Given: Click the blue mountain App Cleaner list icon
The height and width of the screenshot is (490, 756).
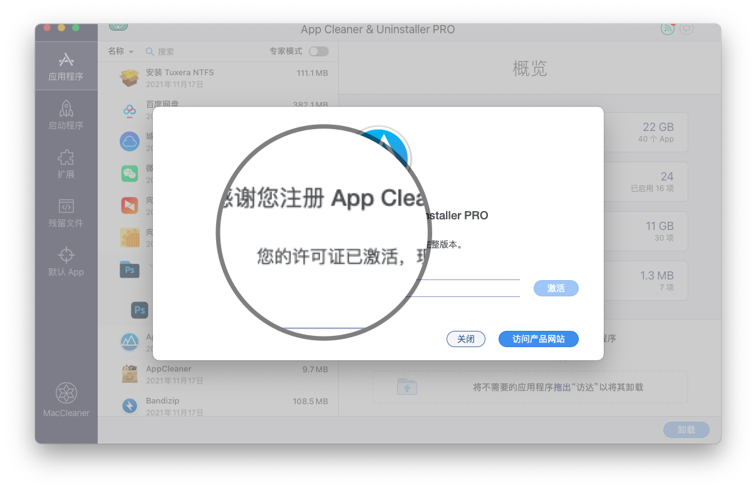Looking at the screenshot, I should tap(130, 342).
